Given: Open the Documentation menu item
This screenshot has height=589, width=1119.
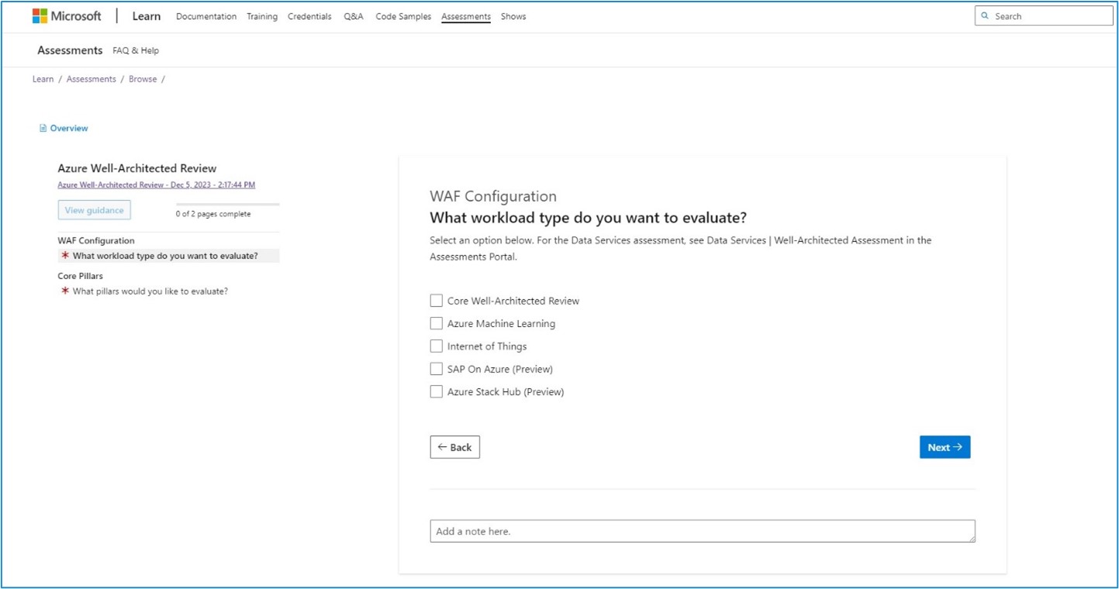Looking at the screenshot, I should (206, 16).
